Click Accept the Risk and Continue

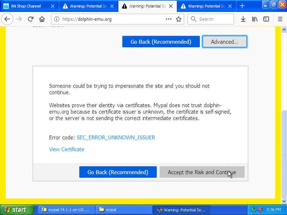(x=202, y=172)
